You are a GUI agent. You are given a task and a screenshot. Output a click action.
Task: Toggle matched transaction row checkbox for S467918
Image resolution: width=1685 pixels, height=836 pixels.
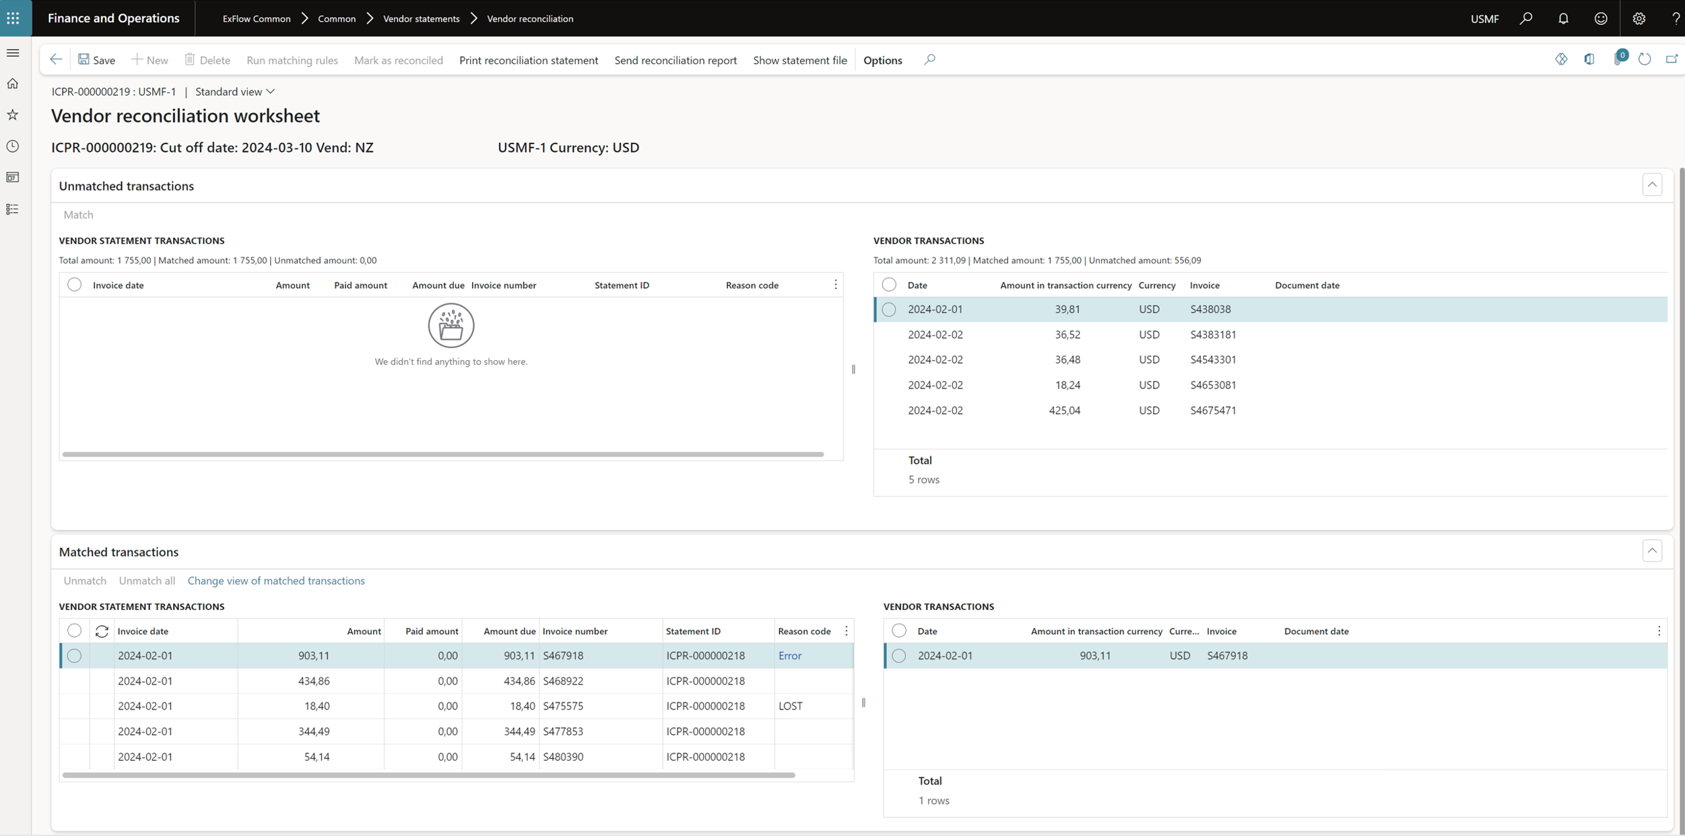[x=74, y=656]
